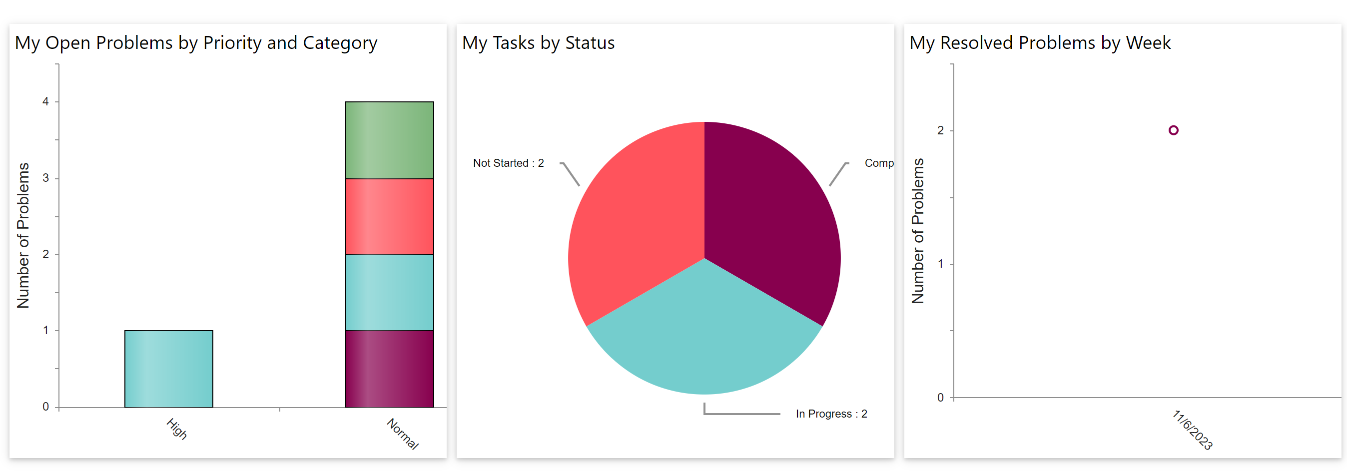This screenshot has width=1347, height=476.
Task: Open My Resolved Problems by Week title
Action: coord(1040,43)
